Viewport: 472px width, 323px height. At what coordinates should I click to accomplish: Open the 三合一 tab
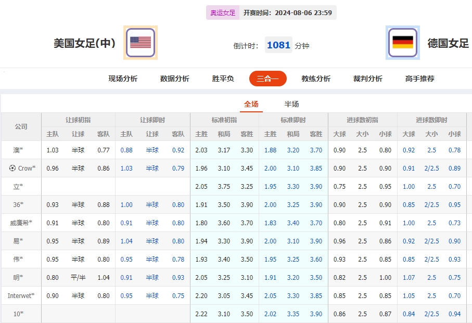coord(267,78)
